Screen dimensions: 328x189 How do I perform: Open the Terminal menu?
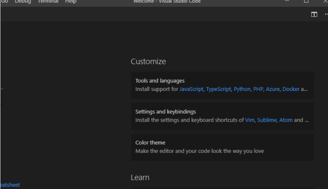point(48,2)
